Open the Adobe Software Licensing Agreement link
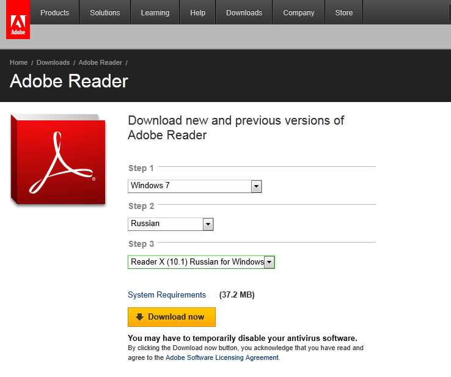 [222, 358]
